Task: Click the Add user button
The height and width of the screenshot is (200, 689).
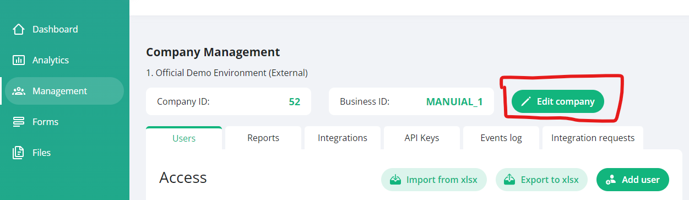Action: tap(632, 180)
